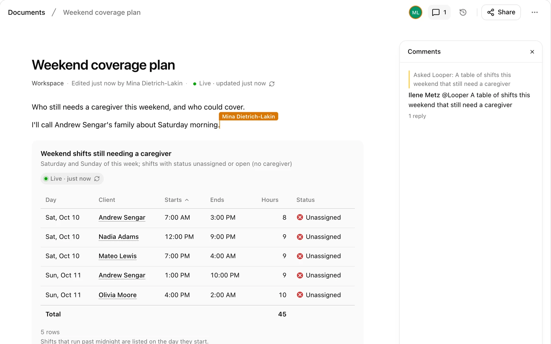
Task: Click the sentence about calling Andrew Sengar's family
Action: (x=126, y=125)
